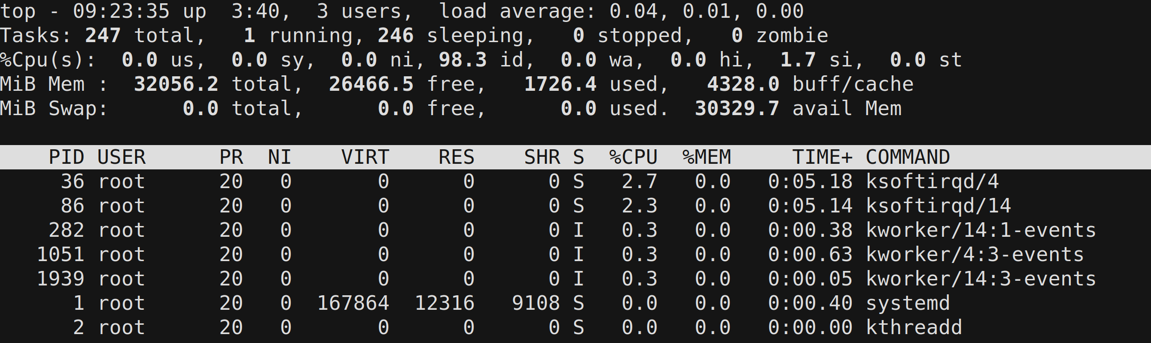The width and height of the screenshot is (1151, 343).
Task: Select the 32056.2 total memory value
Action: (x=176, y=84)
